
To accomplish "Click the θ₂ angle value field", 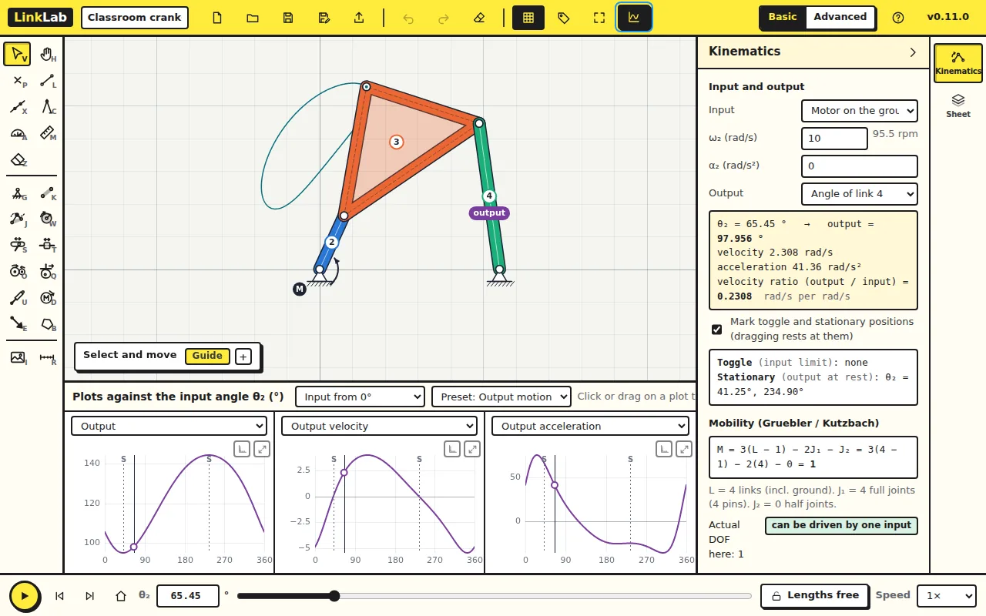I will coord(188,596).
